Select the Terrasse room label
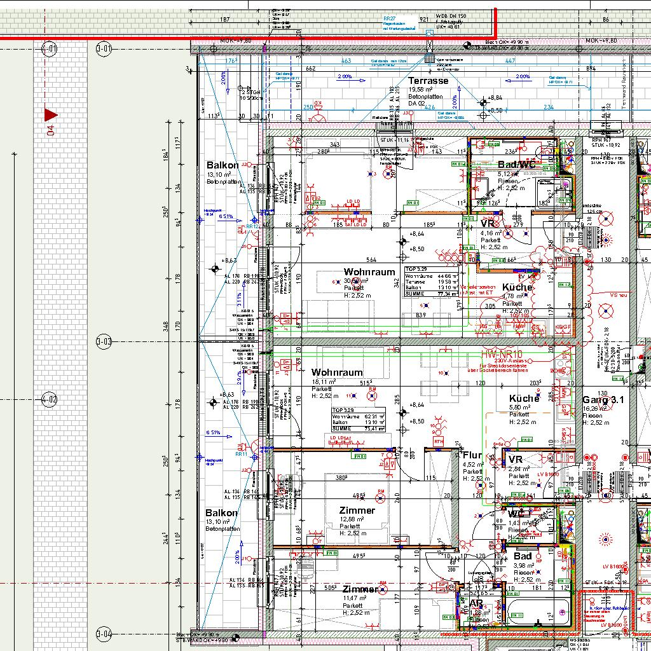Image resolution: width=651 pixels, height=651 pixels. tap(428, 81)
